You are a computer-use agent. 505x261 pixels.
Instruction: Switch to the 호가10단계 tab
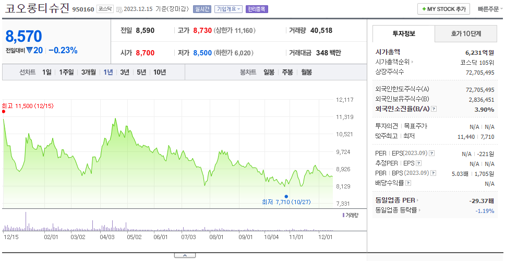tap(466, 33)
